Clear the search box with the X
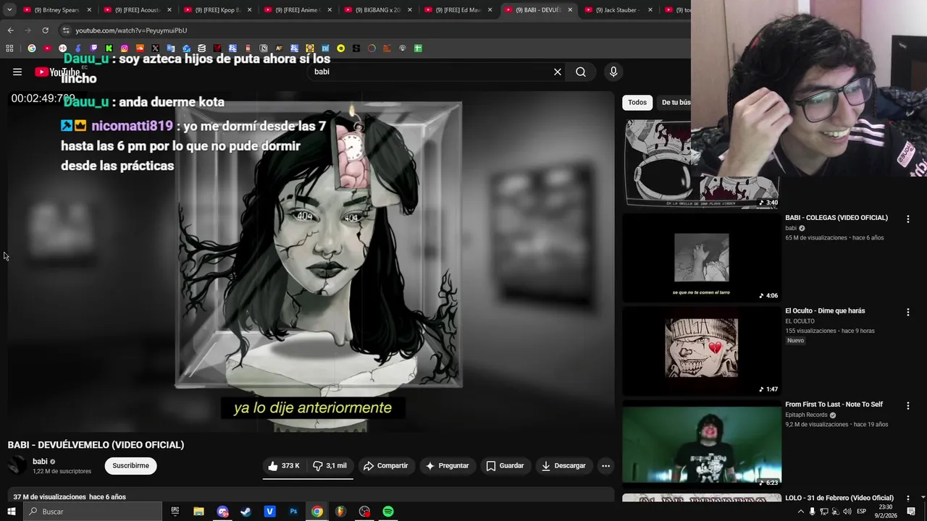927x521 pixels. (x=558, y=72)
